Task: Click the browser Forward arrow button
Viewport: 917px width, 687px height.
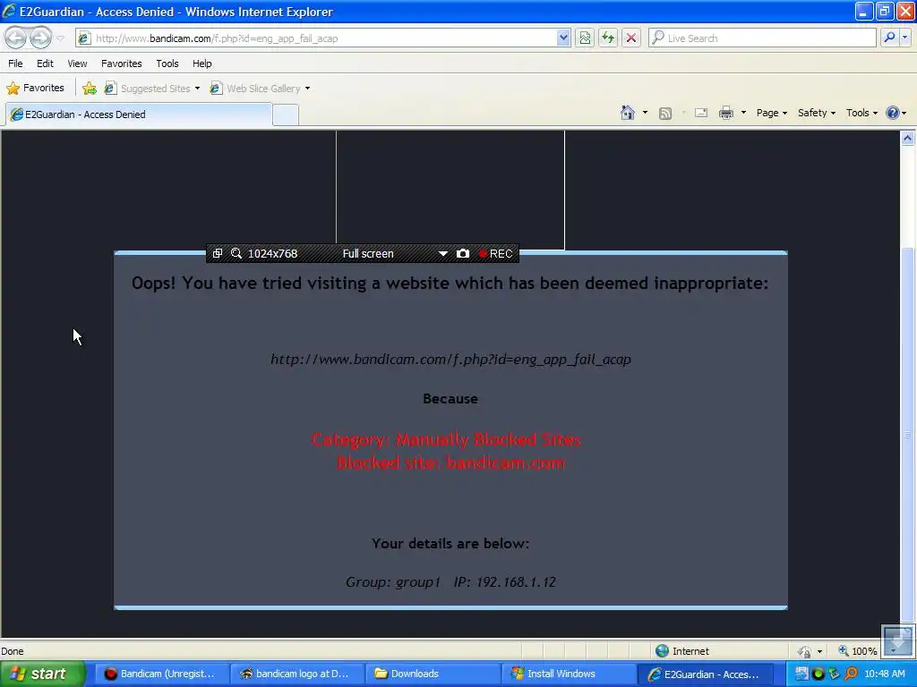Action: click(40, 38)
